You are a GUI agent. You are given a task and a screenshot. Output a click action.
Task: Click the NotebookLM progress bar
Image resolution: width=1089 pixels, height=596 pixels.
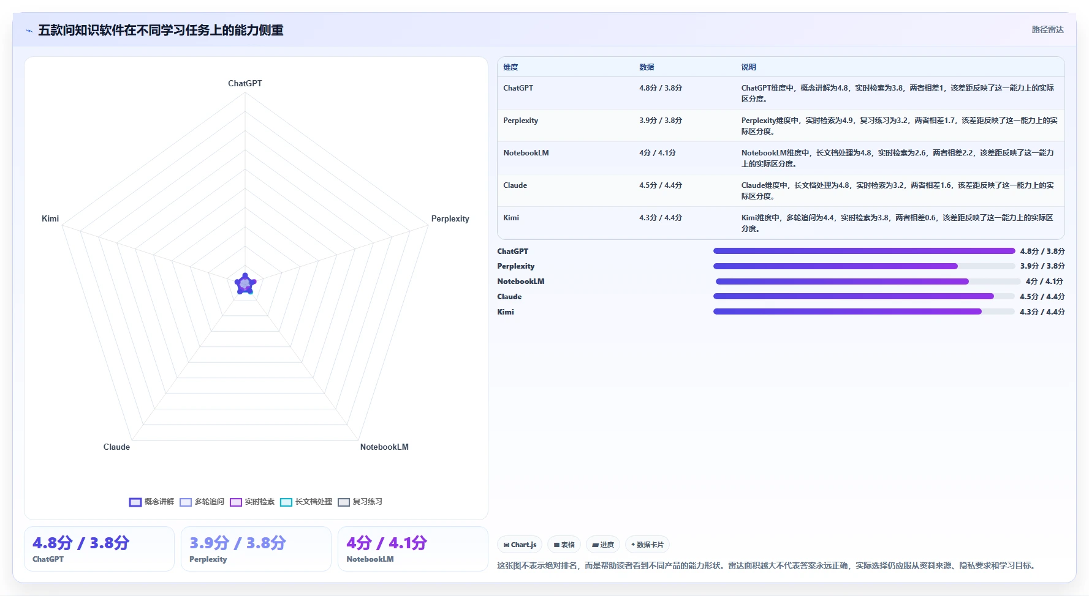[x=868, y=281]
